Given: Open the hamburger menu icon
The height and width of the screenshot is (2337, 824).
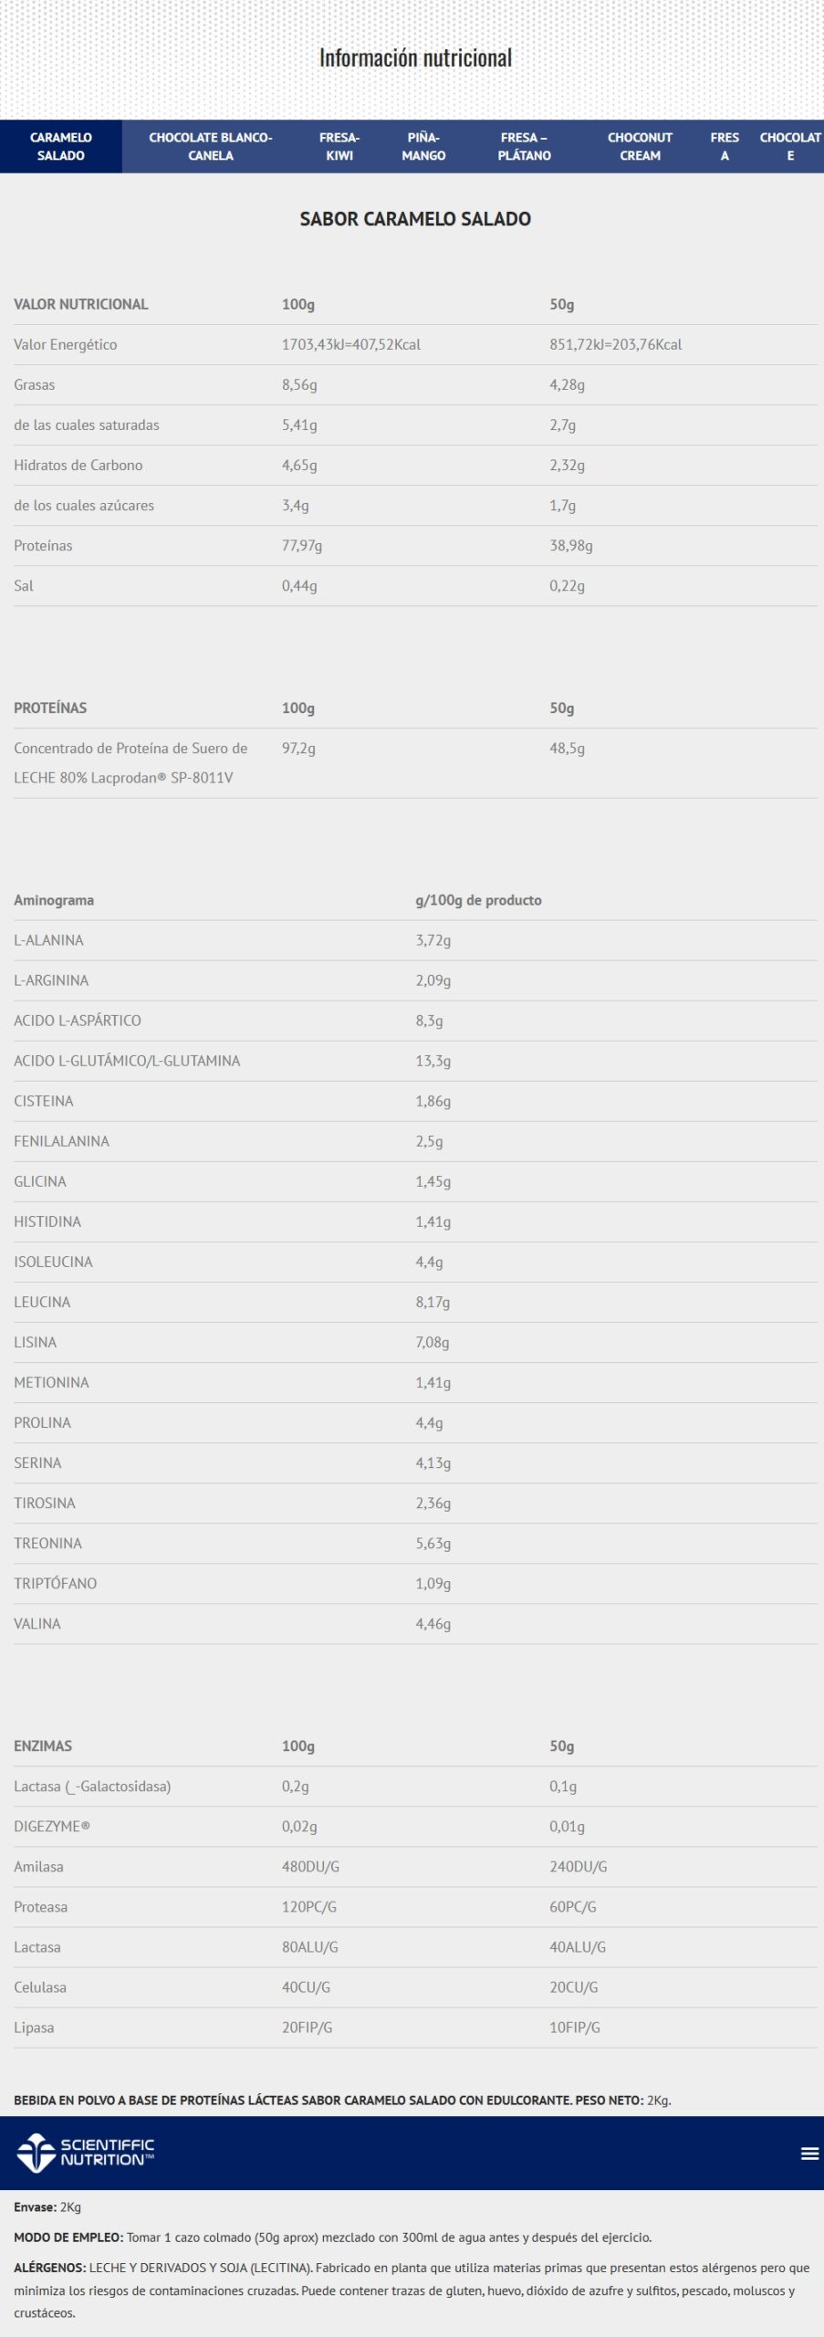Looking at the screenshot, I should click(x=808, y=2154).
